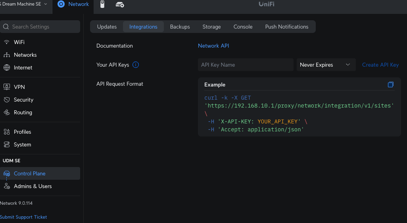Go to Networks settings
This screenshot has width=407, height=223.
(25, 55)
